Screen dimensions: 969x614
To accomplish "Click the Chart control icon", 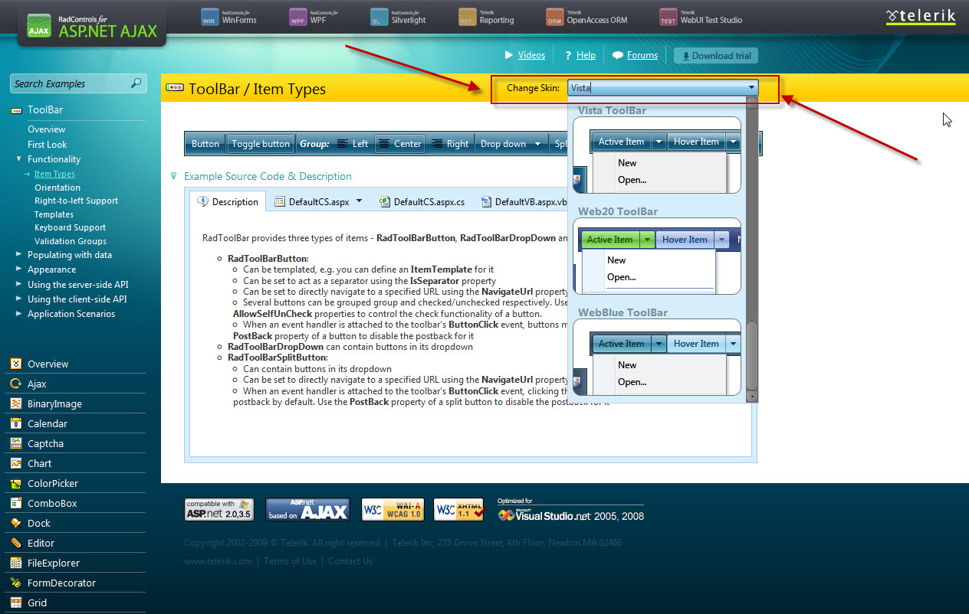I will point(15,464).
